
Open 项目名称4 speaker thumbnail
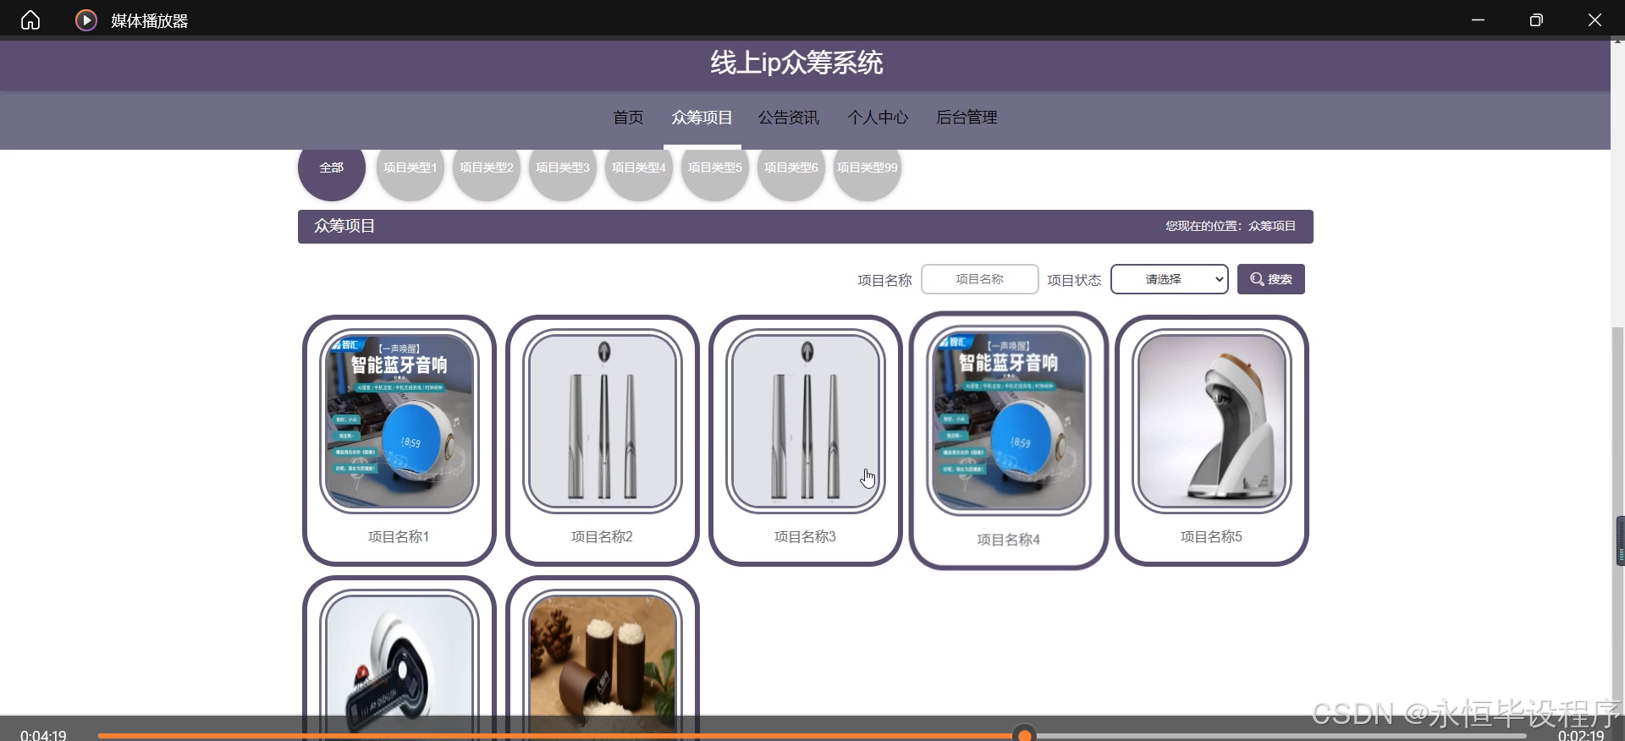coord(1009,421)
